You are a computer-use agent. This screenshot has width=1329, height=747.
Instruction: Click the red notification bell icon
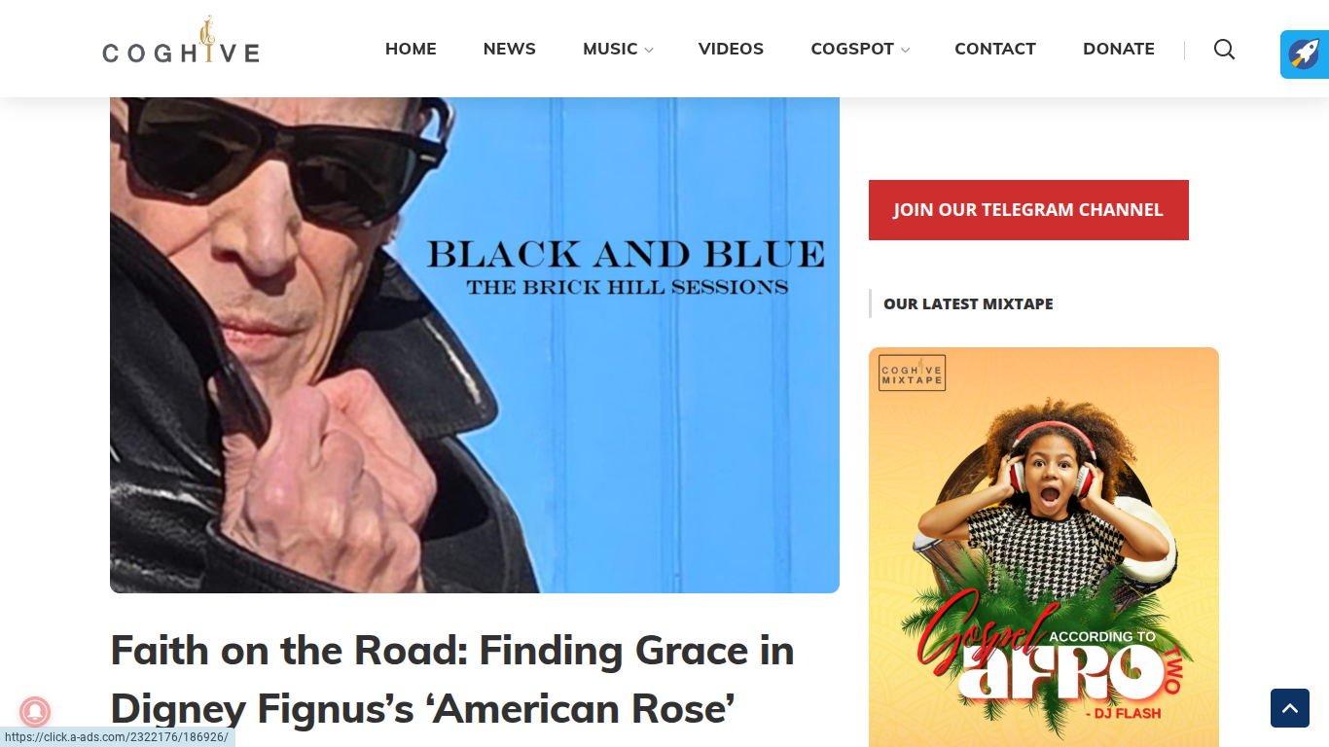tap(35, 712)
